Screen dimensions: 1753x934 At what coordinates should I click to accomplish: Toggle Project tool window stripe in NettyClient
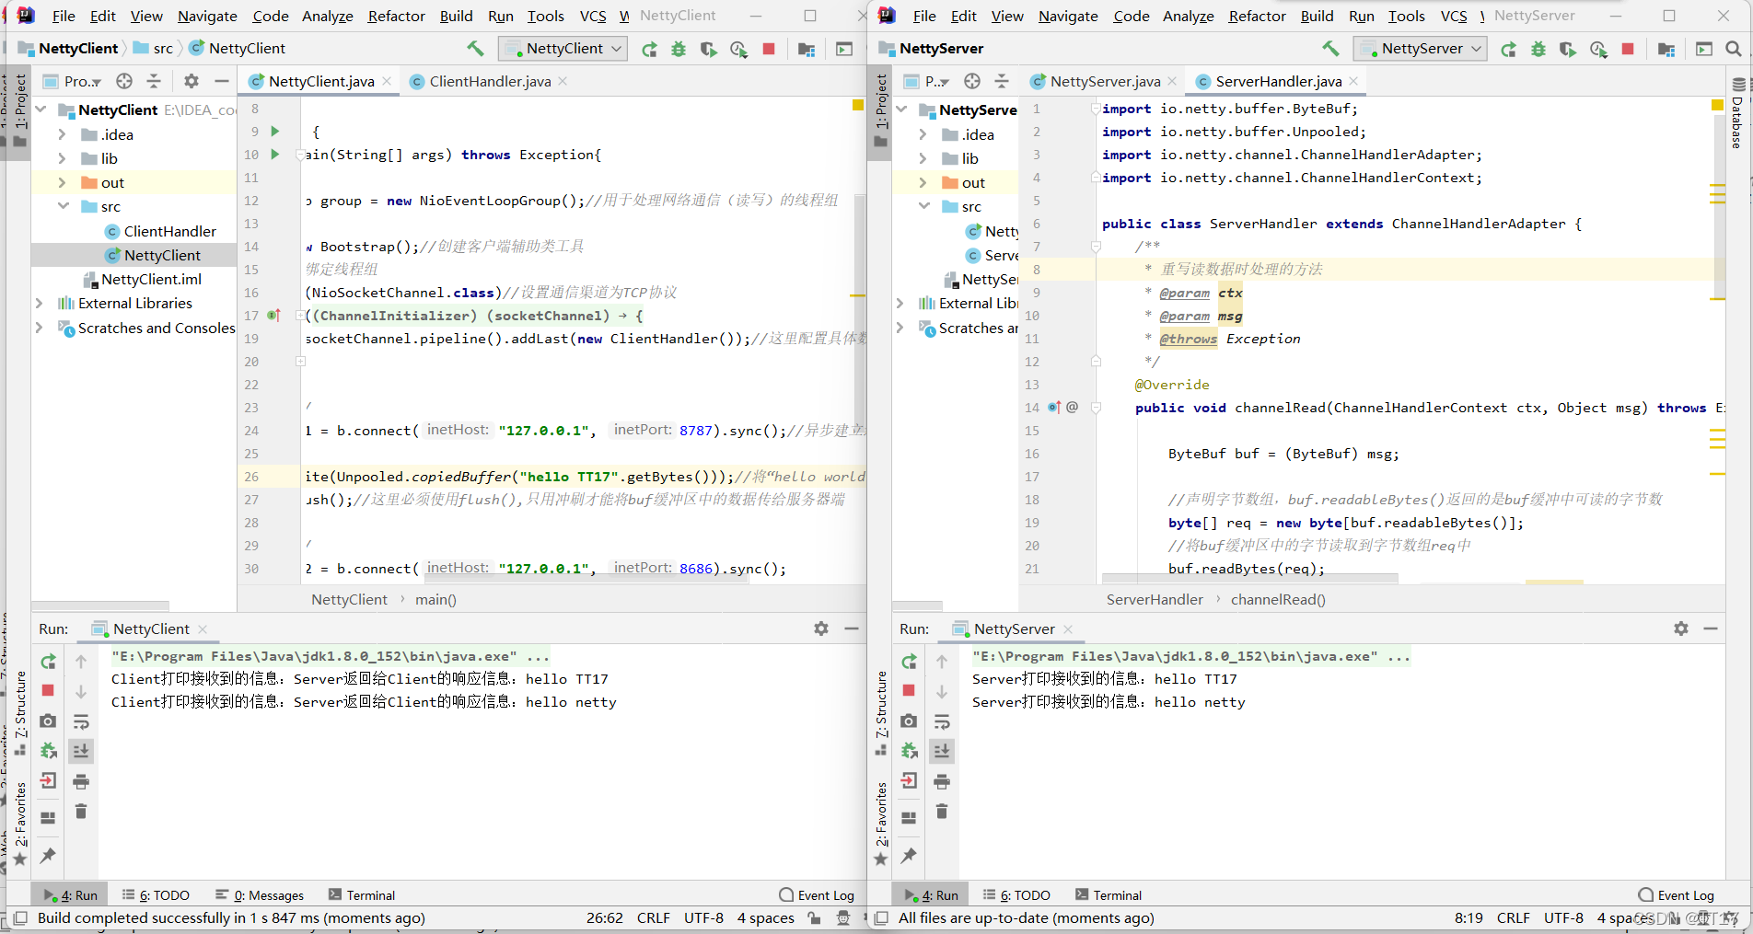click(19, 110)
